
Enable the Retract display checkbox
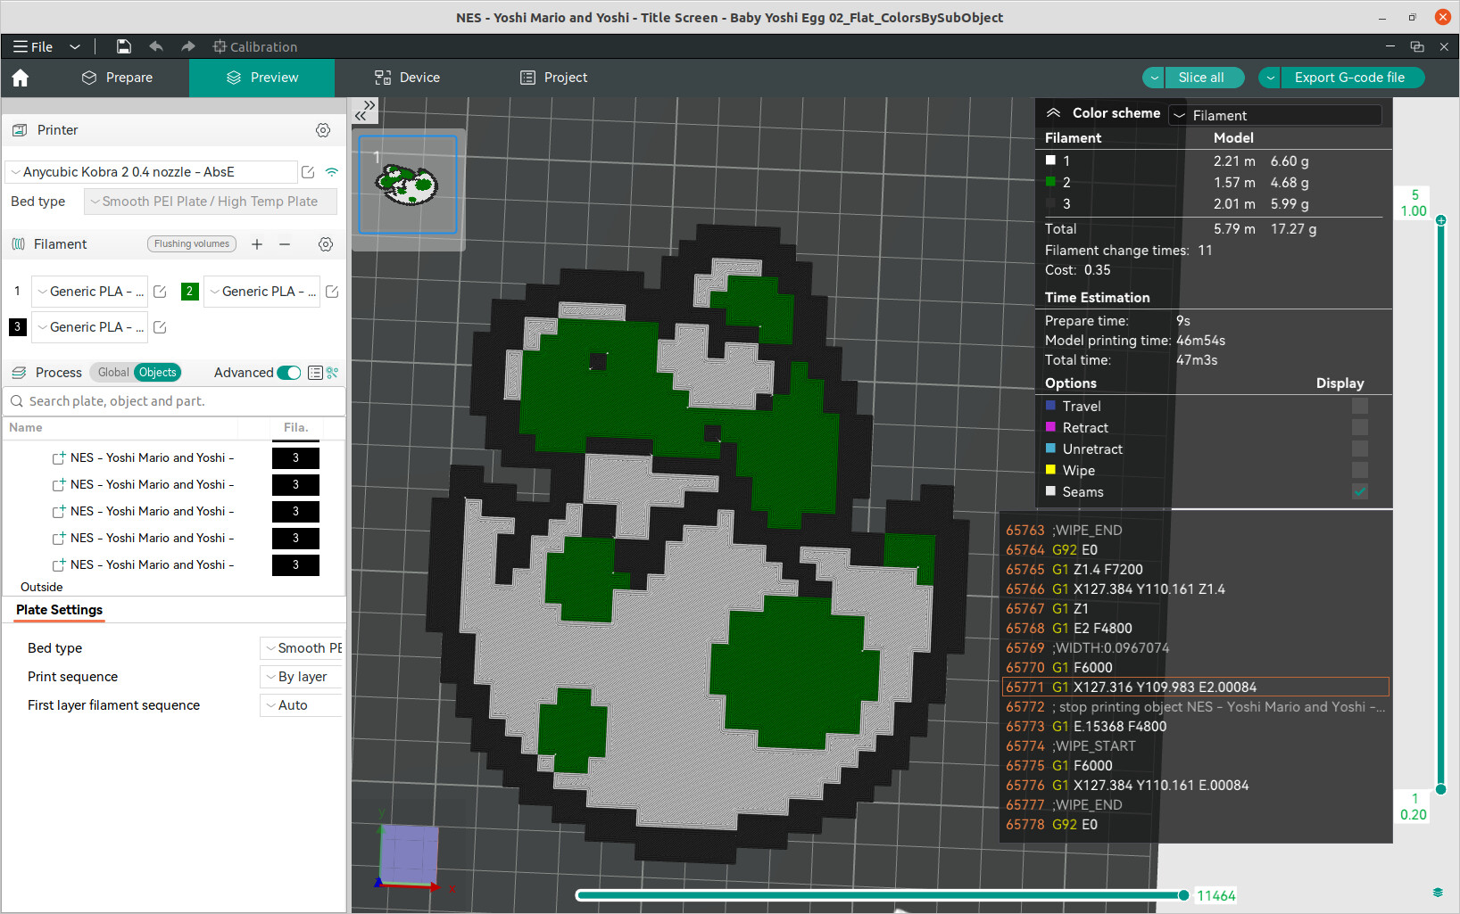[x=1360, y=427]
